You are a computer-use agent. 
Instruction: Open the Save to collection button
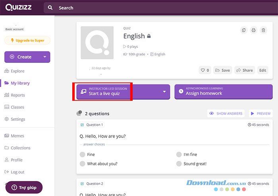pyautogui.click(x=222, y=70)
